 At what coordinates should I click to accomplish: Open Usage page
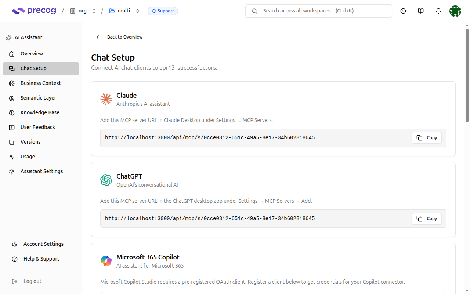point(41,157)
